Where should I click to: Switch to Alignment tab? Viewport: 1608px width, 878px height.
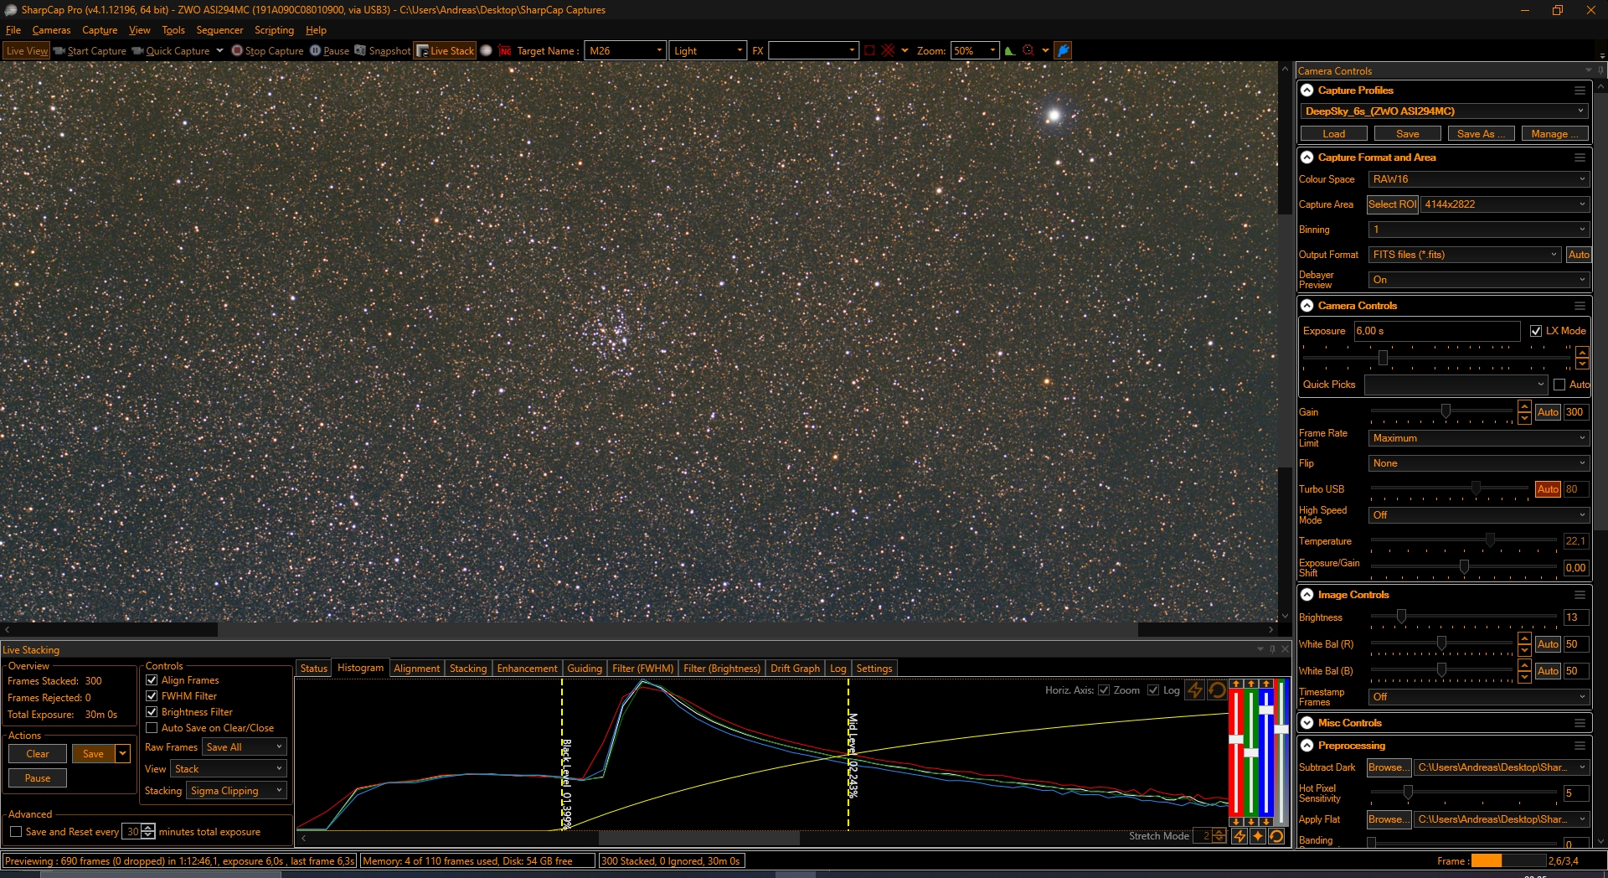(x=416, y=669)
